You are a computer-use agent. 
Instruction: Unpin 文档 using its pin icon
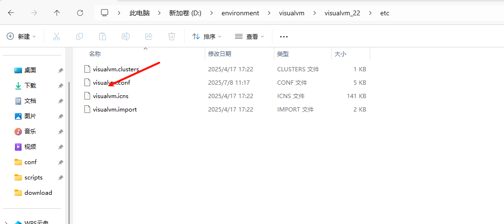tap(60, 101)
